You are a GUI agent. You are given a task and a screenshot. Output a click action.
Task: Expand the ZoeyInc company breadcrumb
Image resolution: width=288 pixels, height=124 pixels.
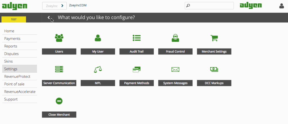pyautogui.click(x=54, y=6)
